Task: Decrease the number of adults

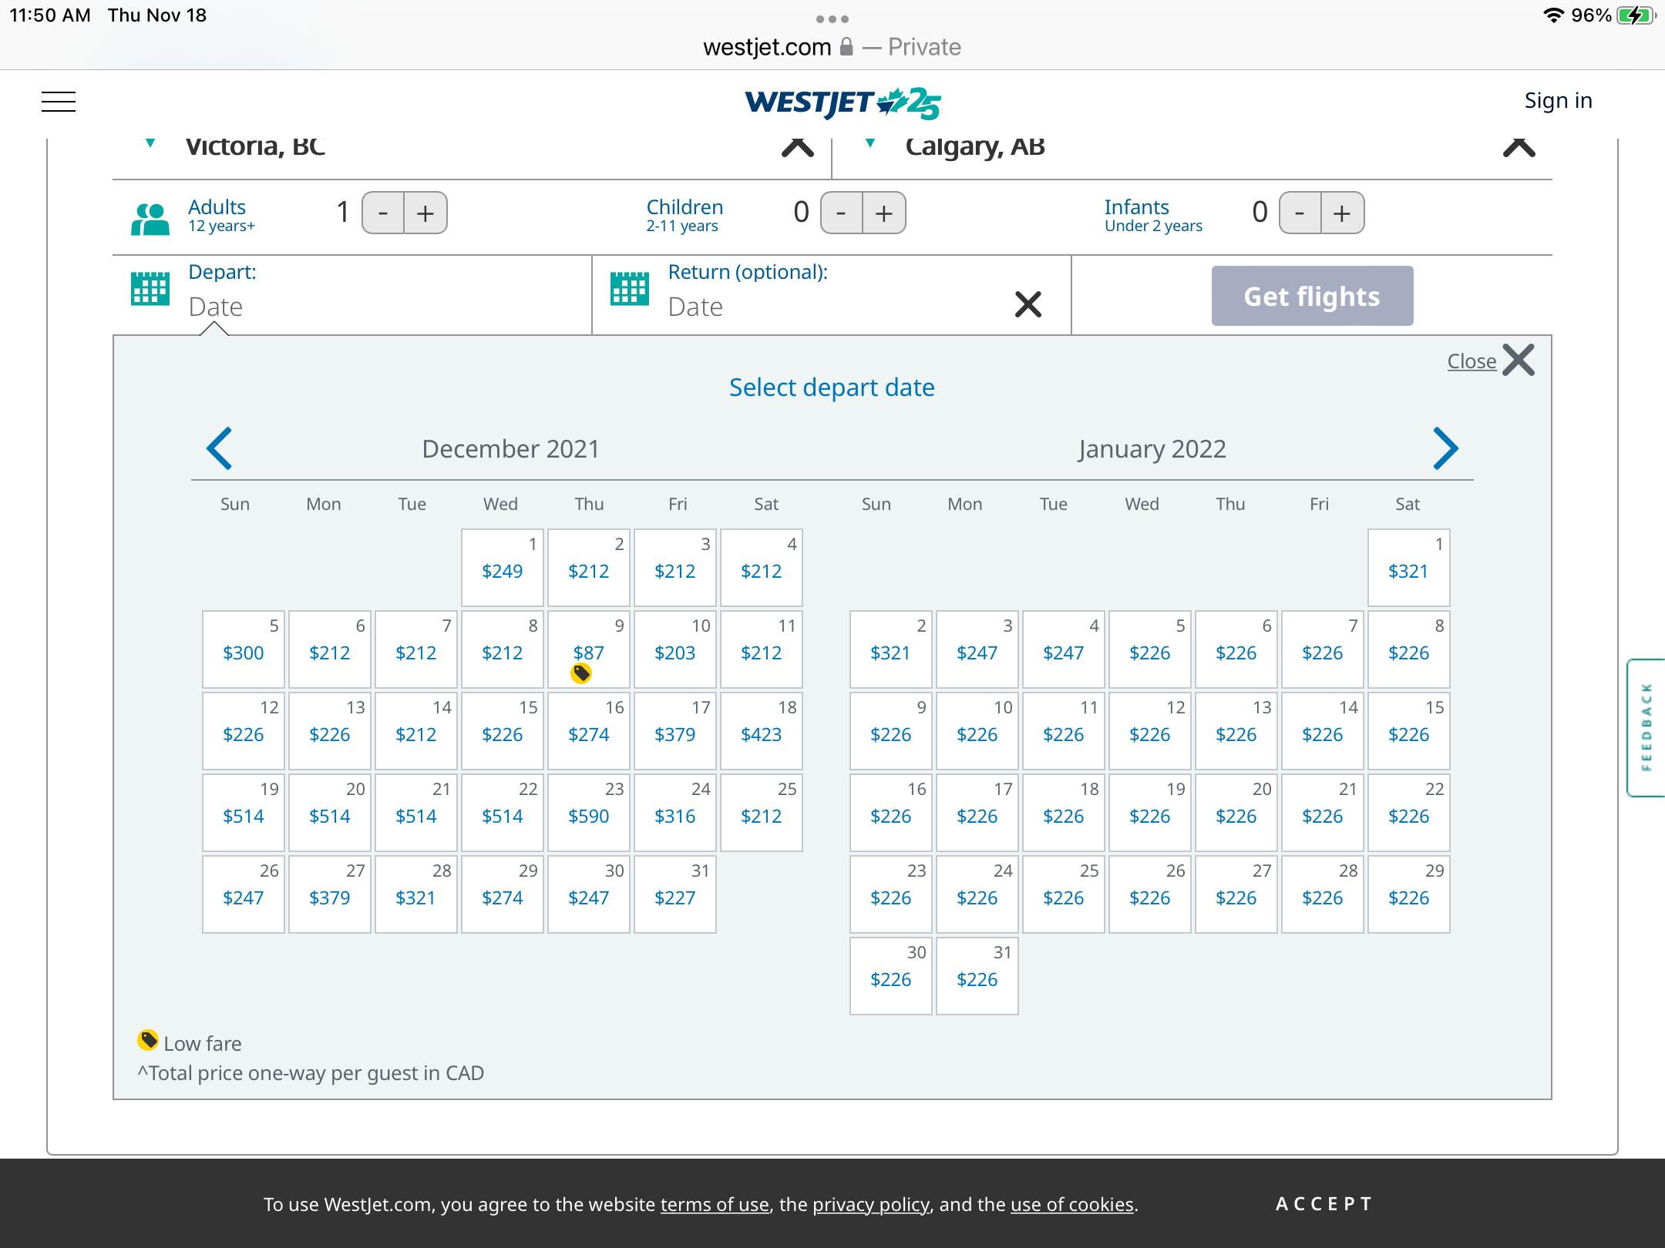Action: 383,213
